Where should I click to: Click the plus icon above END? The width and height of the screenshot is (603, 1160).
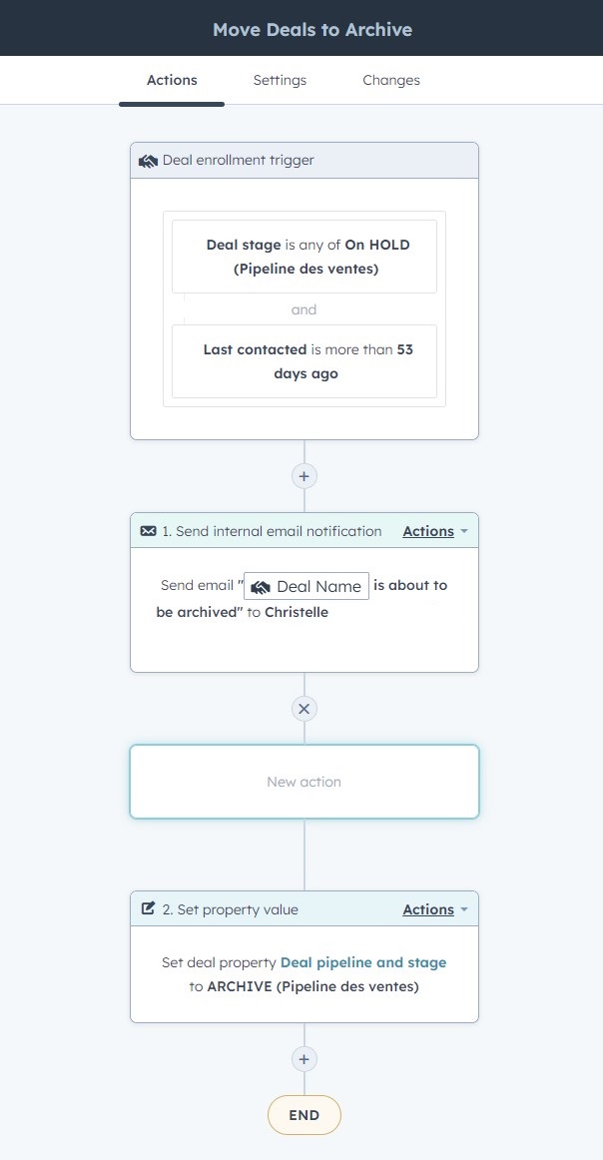304,1058
